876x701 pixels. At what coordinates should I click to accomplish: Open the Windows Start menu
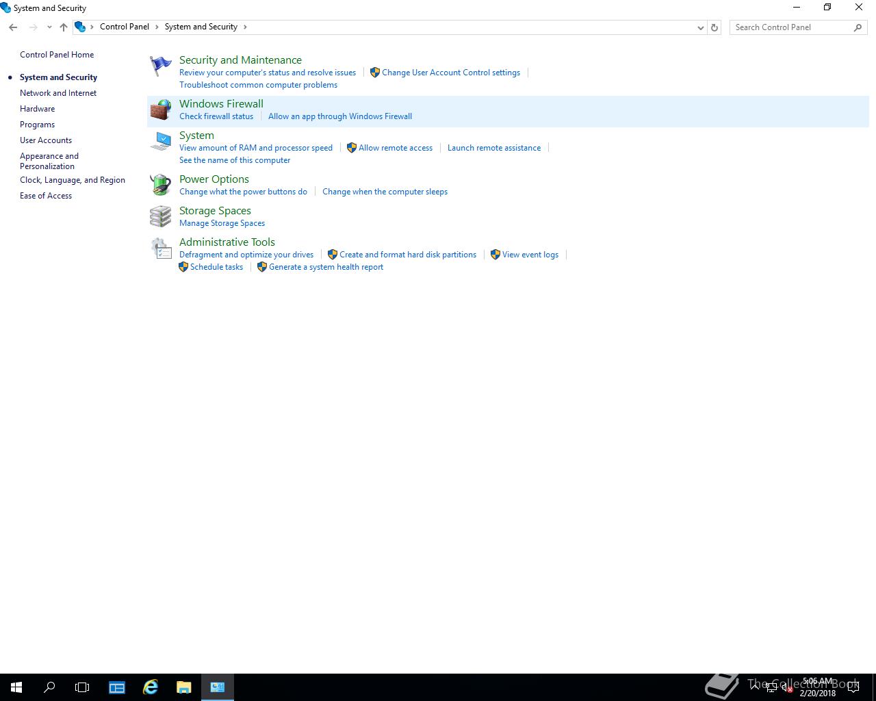(16, 687)
